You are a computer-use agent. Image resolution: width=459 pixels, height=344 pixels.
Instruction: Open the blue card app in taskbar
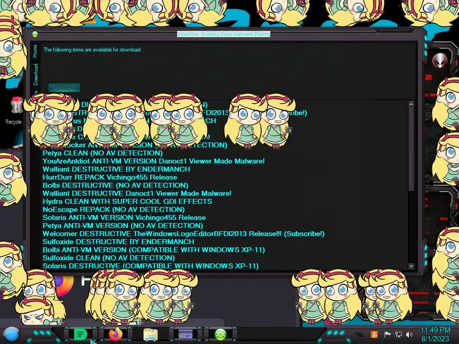[185, 334]
